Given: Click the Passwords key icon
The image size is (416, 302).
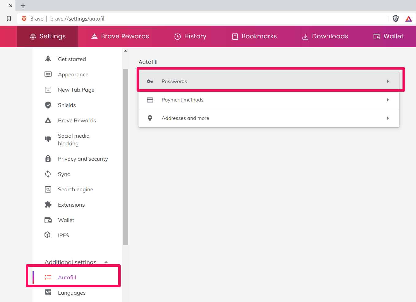Looking at the screenshot, I should (150, 81).
